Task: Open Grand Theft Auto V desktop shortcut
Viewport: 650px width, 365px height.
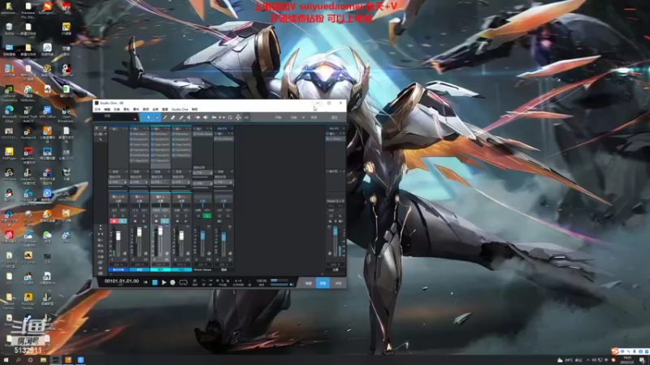Action: pyautogui.click(x=28, y=114)
